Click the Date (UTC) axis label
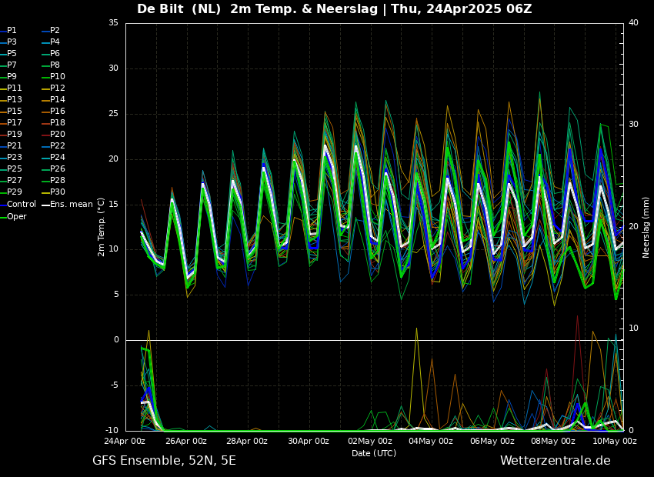This screenshot has height=477, width=654. [x=374, y=453]
